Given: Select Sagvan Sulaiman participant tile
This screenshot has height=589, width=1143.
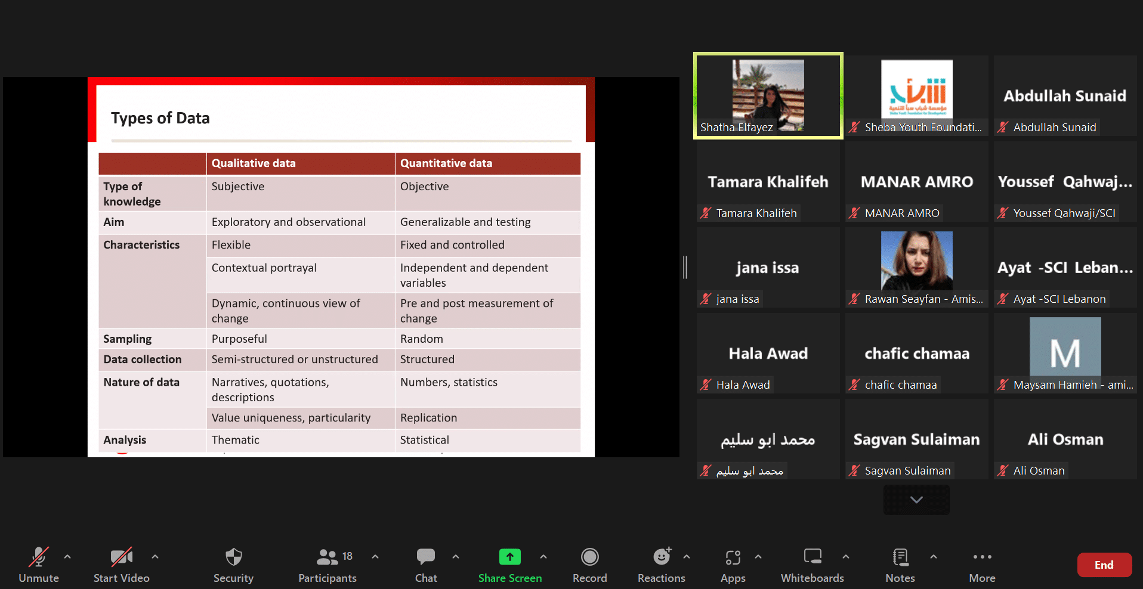Looking at the screenshot, I should click(916, 439).
